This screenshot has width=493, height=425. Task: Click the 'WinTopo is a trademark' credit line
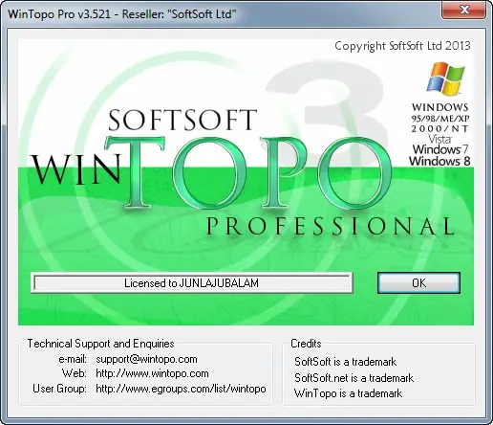click(x=348, y=393)
